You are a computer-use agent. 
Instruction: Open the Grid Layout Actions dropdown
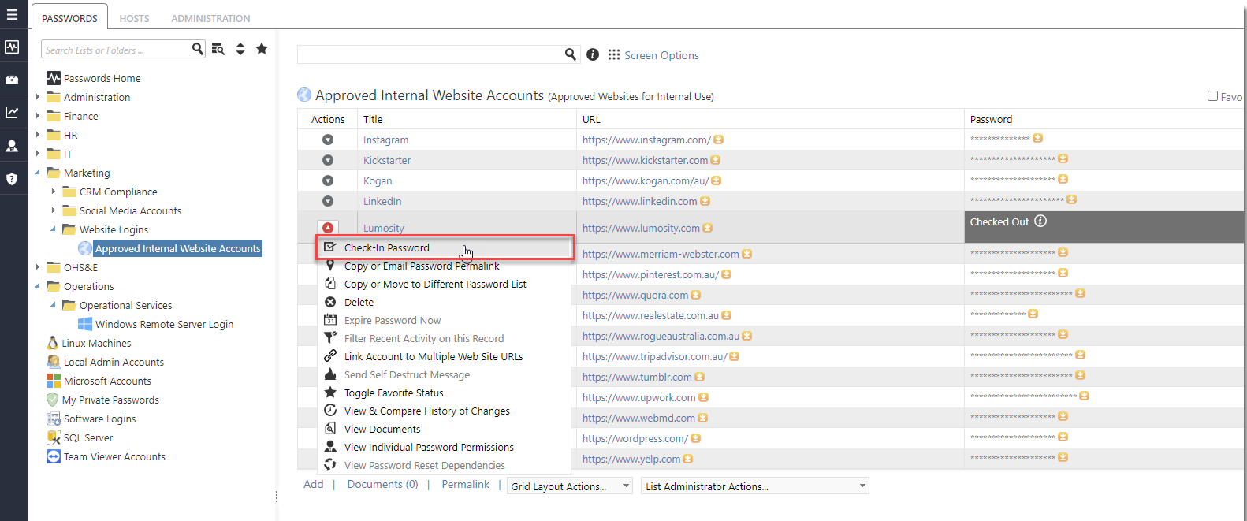pyautogui.click(x=570, y=486)
